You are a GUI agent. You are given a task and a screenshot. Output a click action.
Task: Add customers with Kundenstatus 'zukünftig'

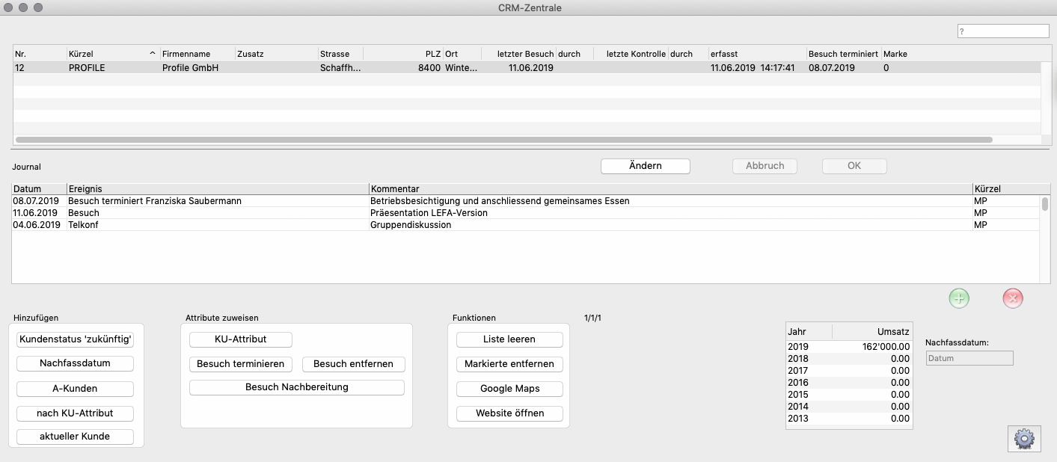click(75, 339)
